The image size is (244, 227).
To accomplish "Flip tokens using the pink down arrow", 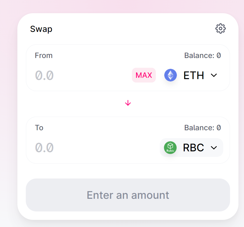I will point(128,103).
